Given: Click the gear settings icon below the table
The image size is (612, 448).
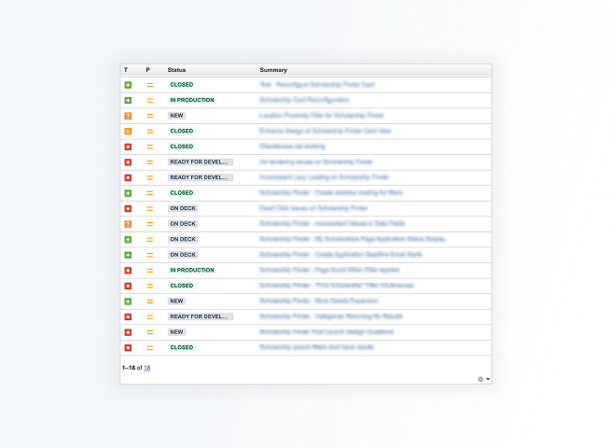Looking at the screenshot, I should click(x=480, y=379).
